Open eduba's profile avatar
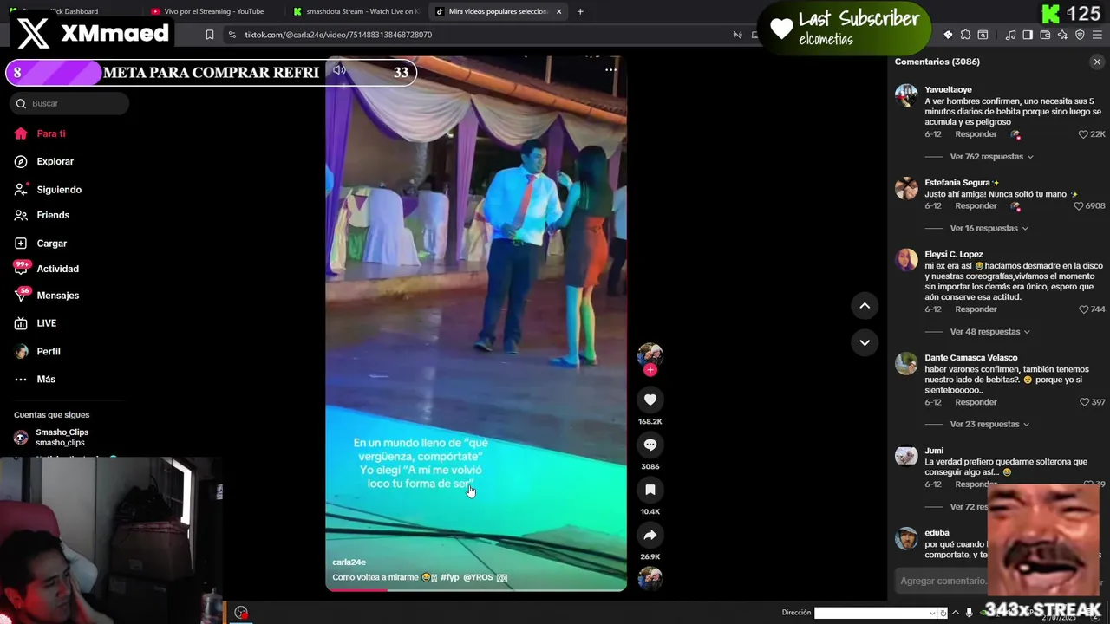This screenshot has height=624, width=1110. (x=906, y=538)
